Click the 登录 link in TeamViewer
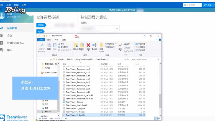The width and height of the screenshot is (215, 121). (10, 14)
